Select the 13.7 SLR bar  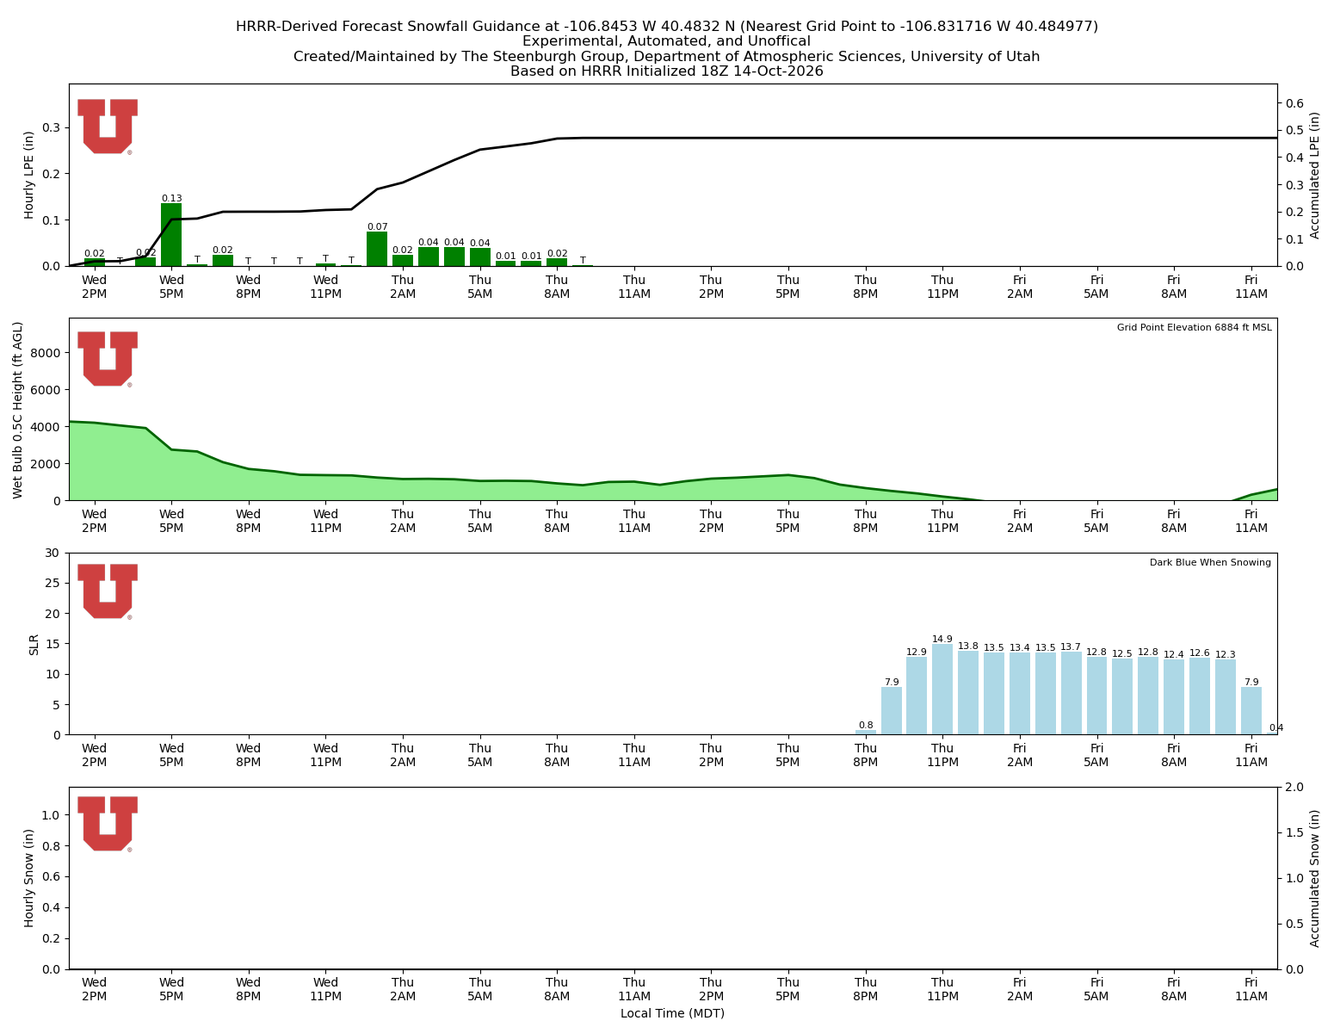(1071, 693)
